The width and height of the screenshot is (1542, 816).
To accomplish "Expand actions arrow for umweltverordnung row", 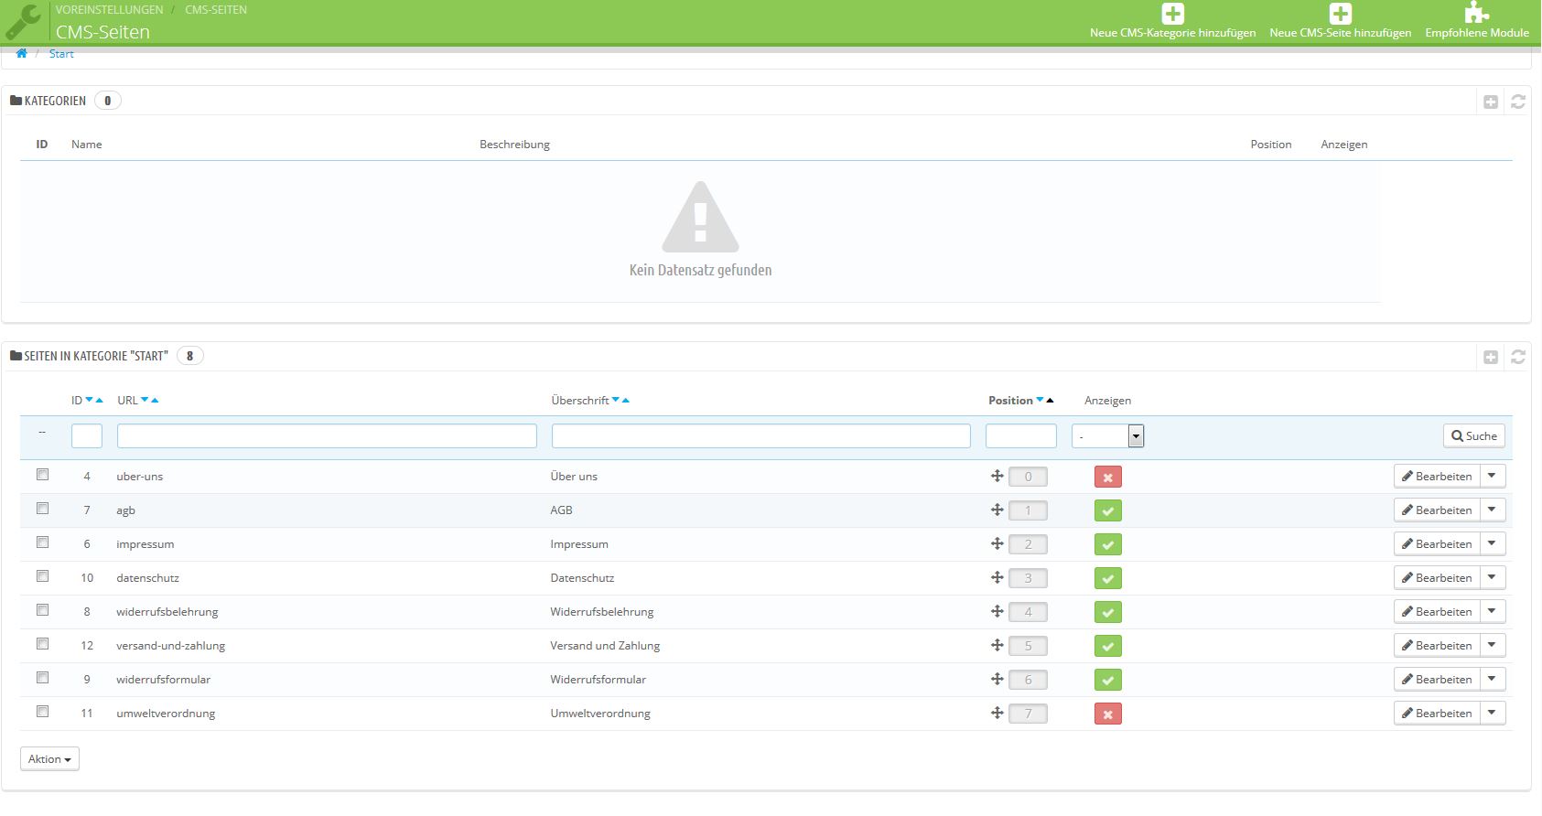I will click(x=1492, y=713).
